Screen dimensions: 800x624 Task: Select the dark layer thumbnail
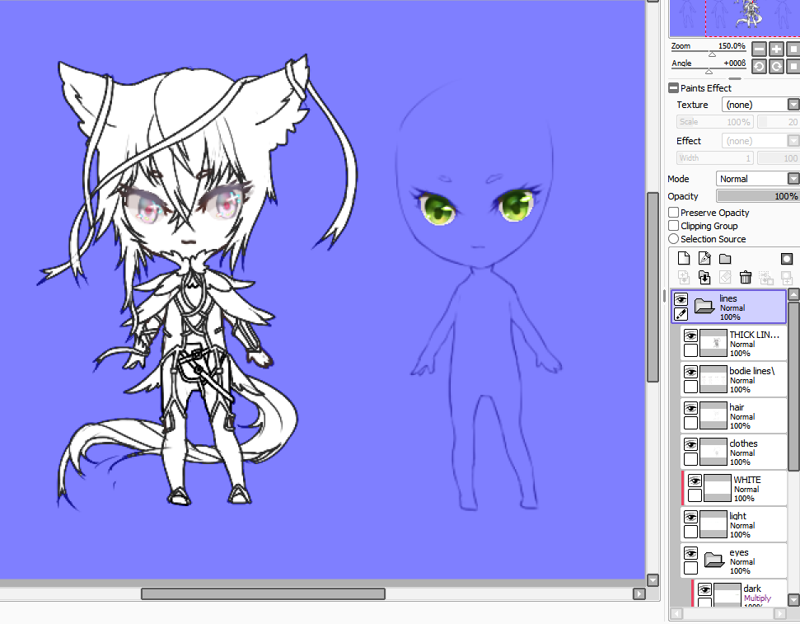tap(727, 595)
